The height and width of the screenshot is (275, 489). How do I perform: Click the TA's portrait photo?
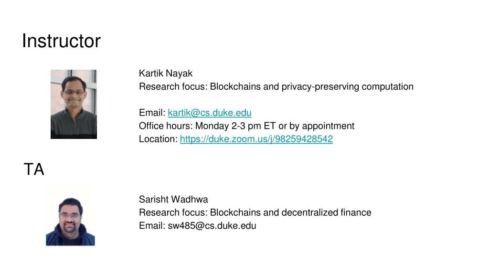tap(71, 215)
